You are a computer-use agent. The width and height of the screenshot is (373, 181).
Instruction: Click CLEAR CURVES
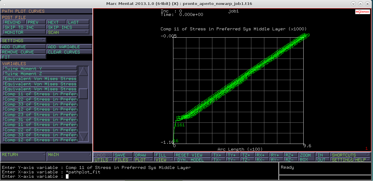point(69,52)
